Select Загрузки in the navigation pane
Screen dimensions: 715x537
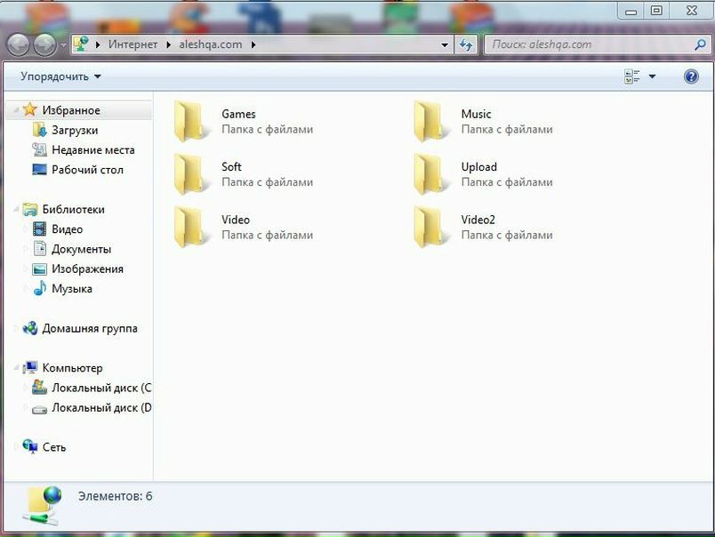[x=75, y=130]
